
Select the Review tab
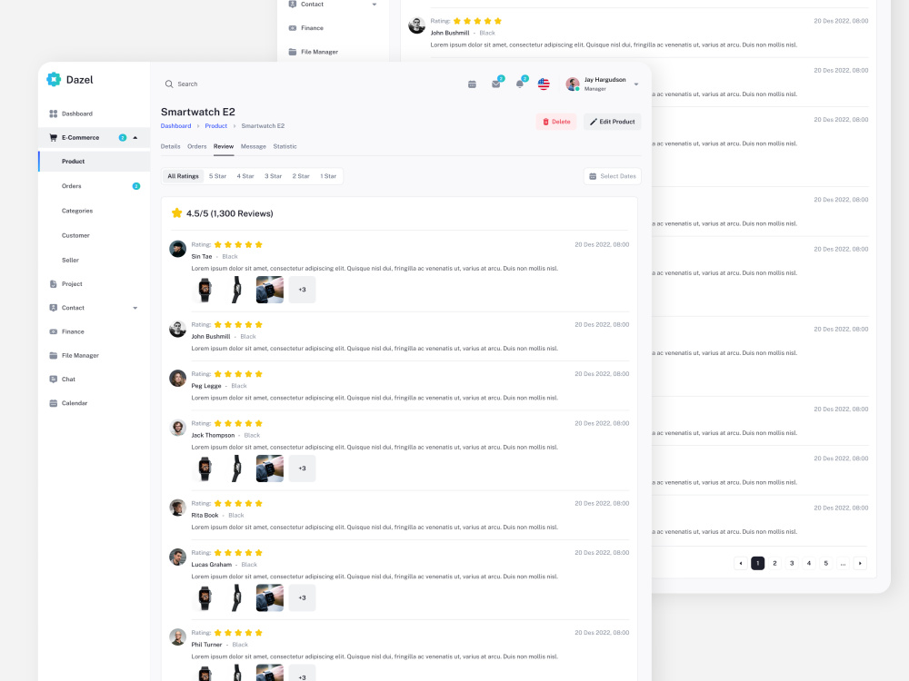tap(224, 146)
